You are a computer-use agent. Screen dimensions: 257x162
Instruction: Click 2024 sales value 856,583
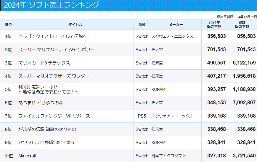coord(217,36)
